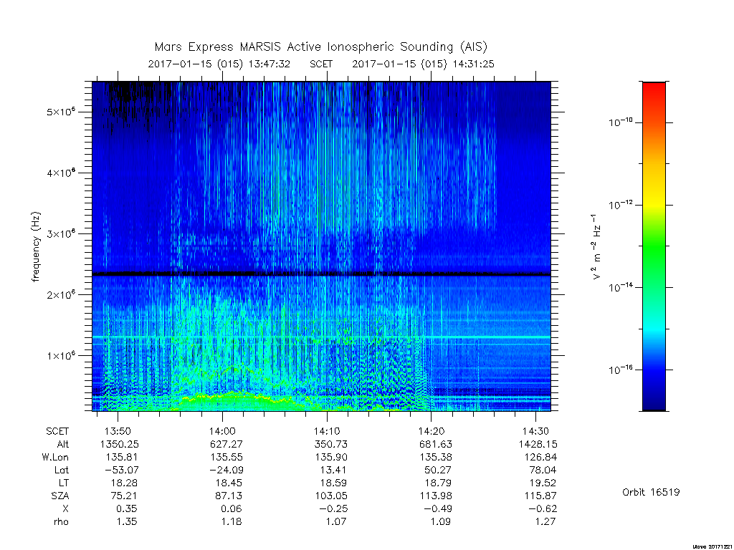Screen dimensions: 734x550
Task: Click the SZA row label
Action: point(60,496)
